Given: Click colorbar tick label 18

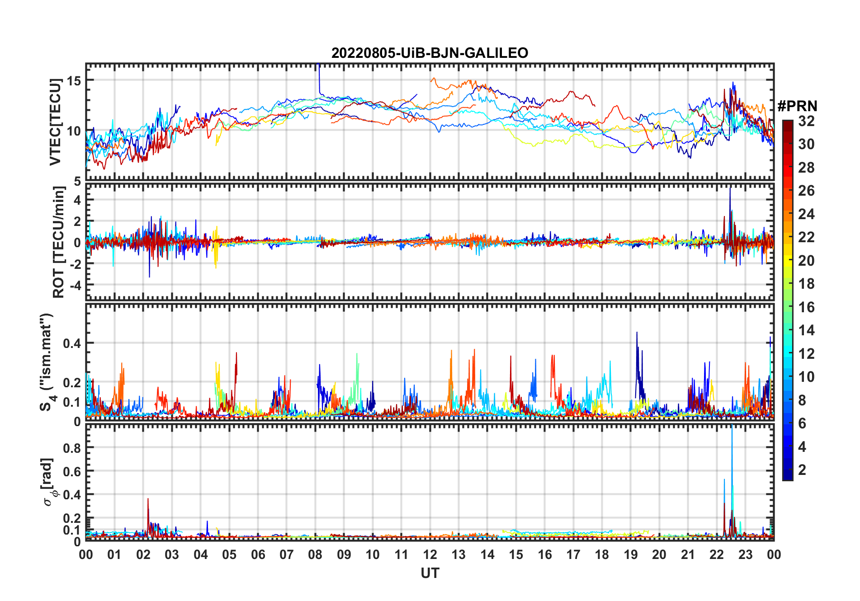Looking at the screenshot, I should point(806,284).
